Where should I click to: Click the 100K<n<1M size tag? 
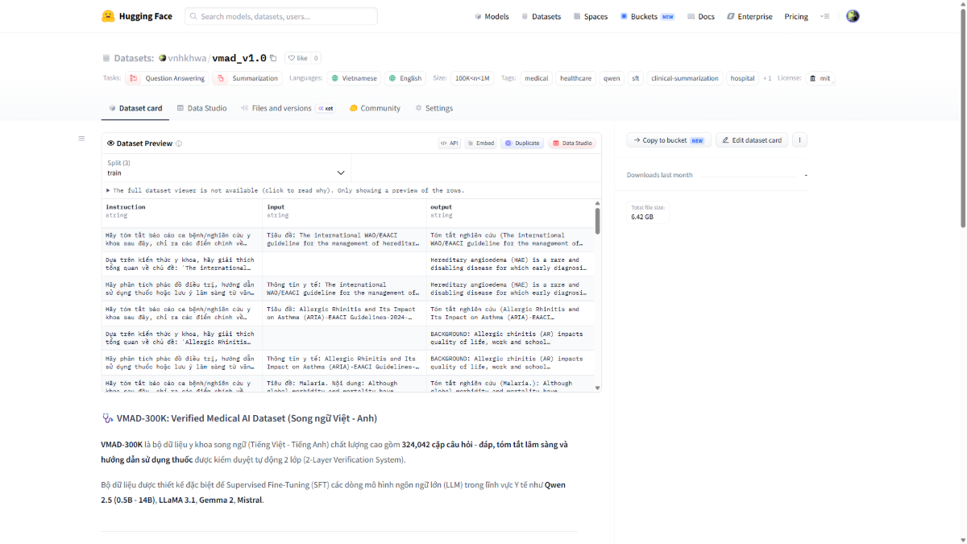[x=472, y=78]
